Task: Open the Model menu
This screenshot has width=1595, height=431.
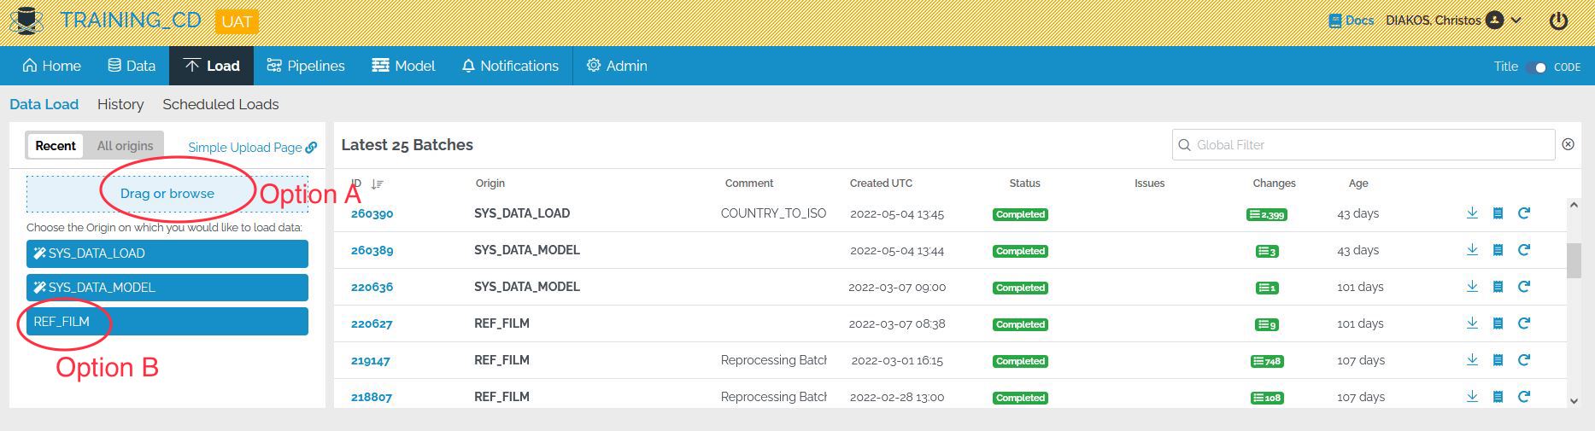Action: pos(403,66)
